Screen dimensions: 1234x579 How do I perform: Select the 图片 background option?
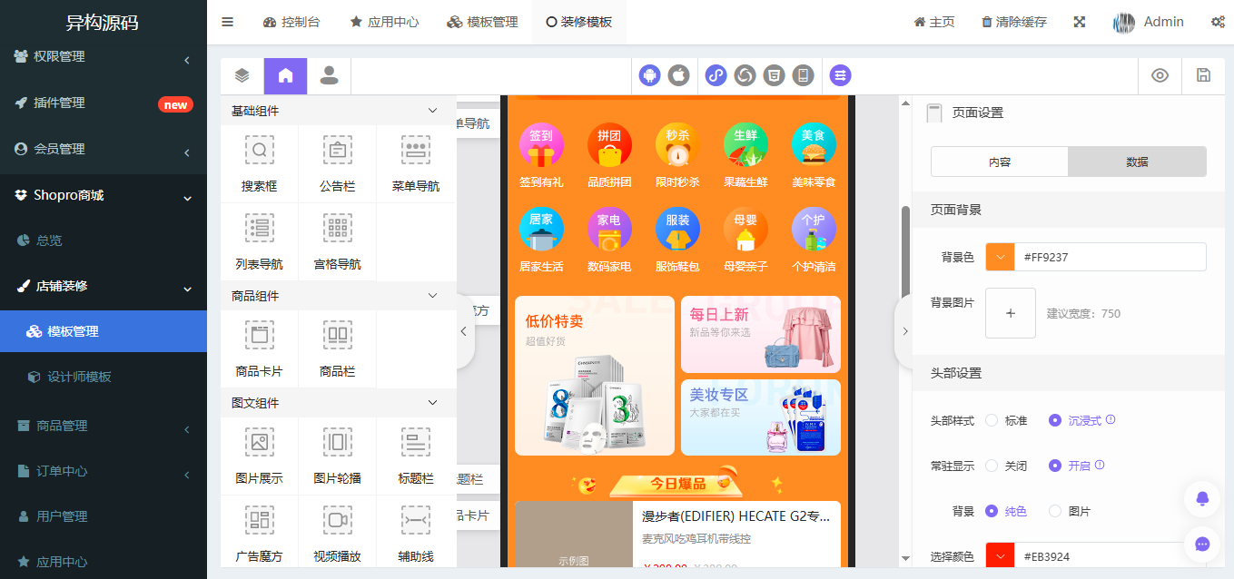[x=1055, y=510]
